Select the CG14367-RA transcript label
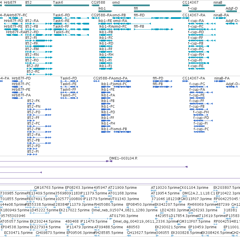This screenshot has height=237, width=240. pyautogui.click(x=194, y=15)
